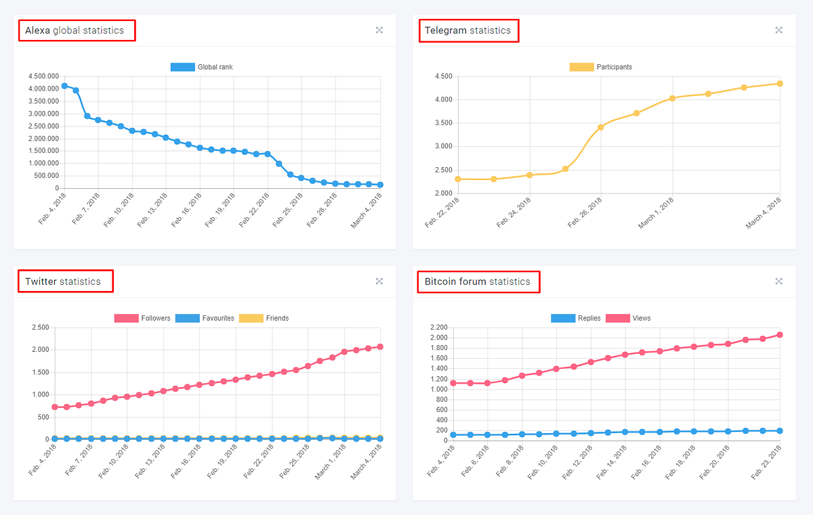Click Feb. 26, 2018 label in Telegram chart
813x515 pixels.
click(x=585, y=212)
